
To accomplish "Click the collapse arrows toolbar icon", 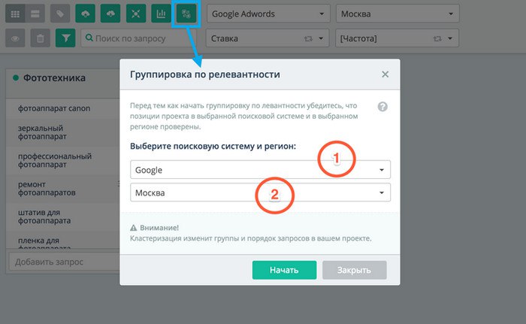I will (136, 14).
